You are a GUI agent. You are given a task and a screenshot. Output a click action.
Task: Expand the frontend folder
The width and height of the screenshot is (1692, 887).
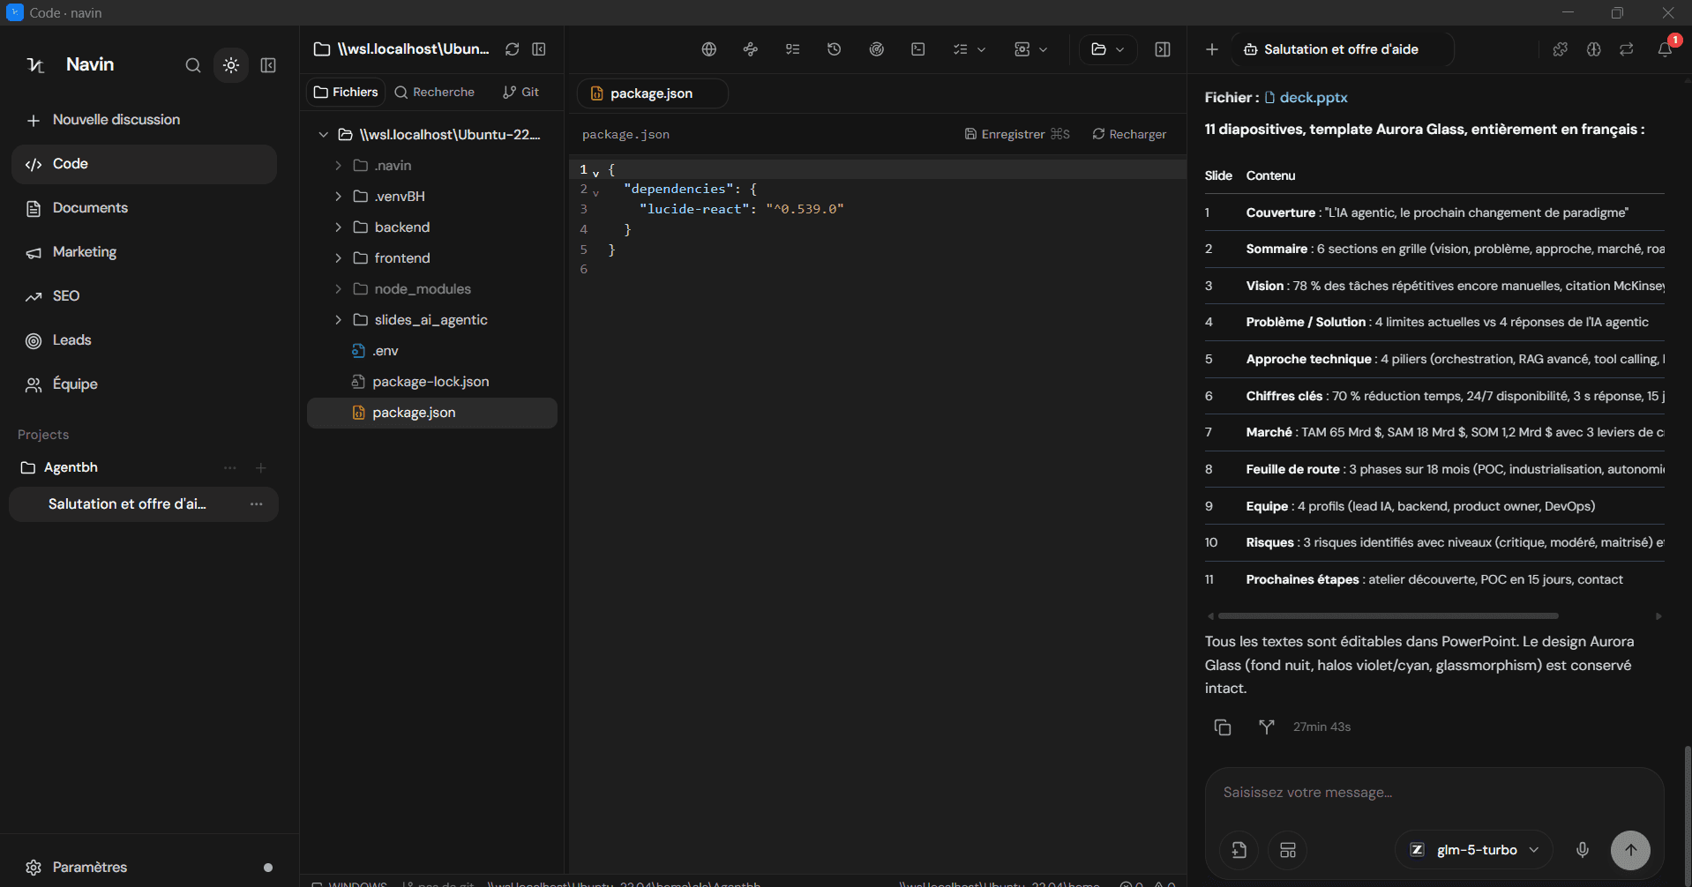click(338, 258)
